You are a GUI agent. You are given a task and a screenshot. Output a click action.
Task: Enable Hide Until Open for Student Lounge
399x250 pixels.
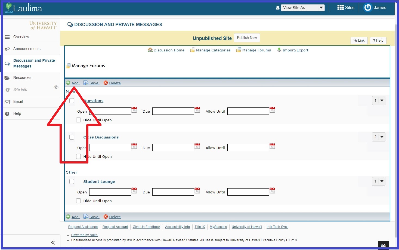pos(79,201)
